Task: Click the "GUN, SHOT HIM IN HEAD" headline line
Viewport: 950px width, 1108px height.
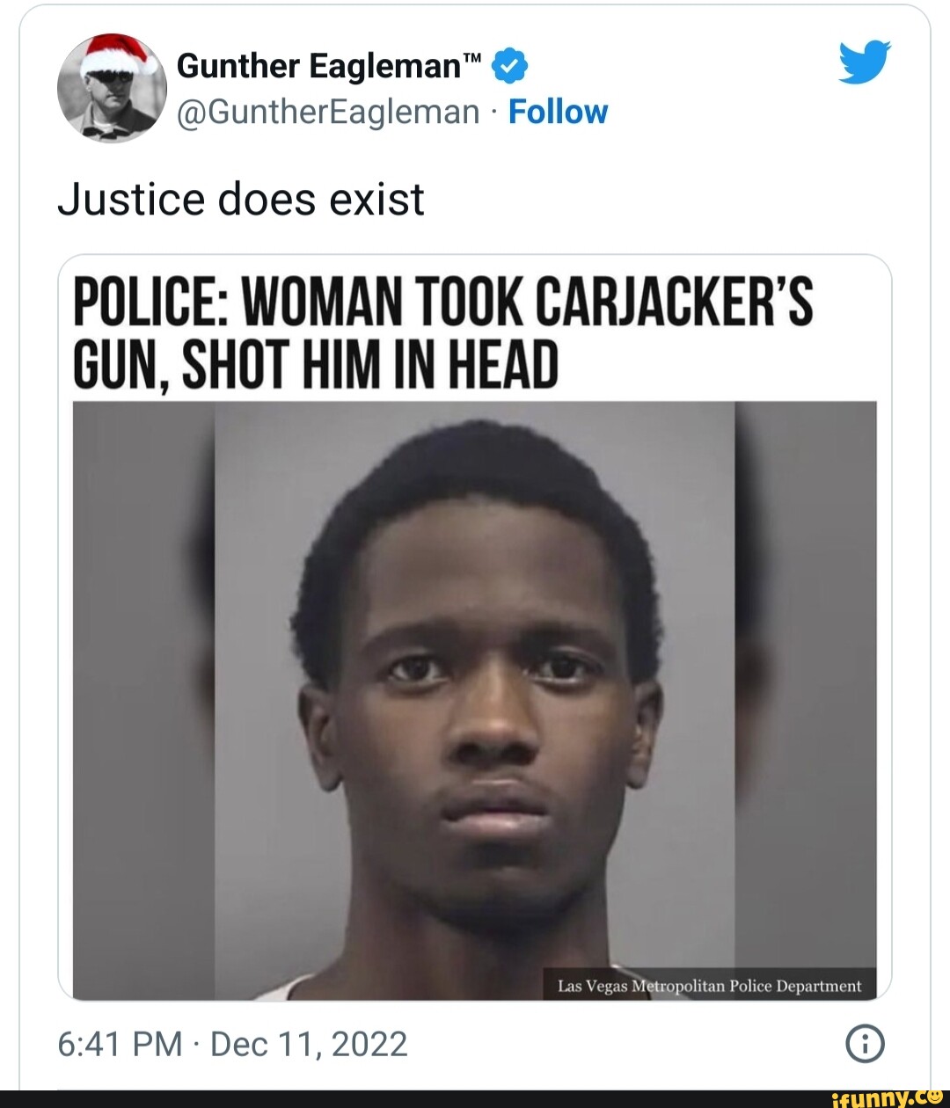Action: pyautogui.click(x=315, y=363)
